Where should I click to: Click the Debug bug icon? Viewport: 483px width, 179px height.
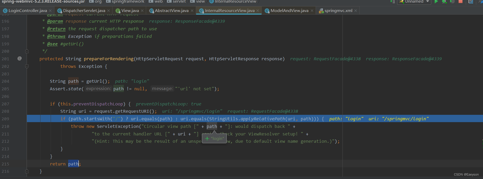point(444,2)
